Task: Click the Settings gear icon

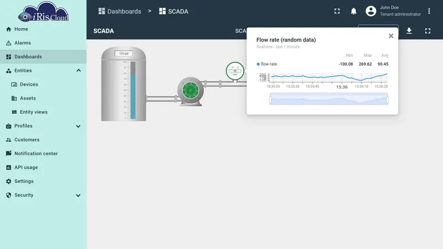Action: 8,181
